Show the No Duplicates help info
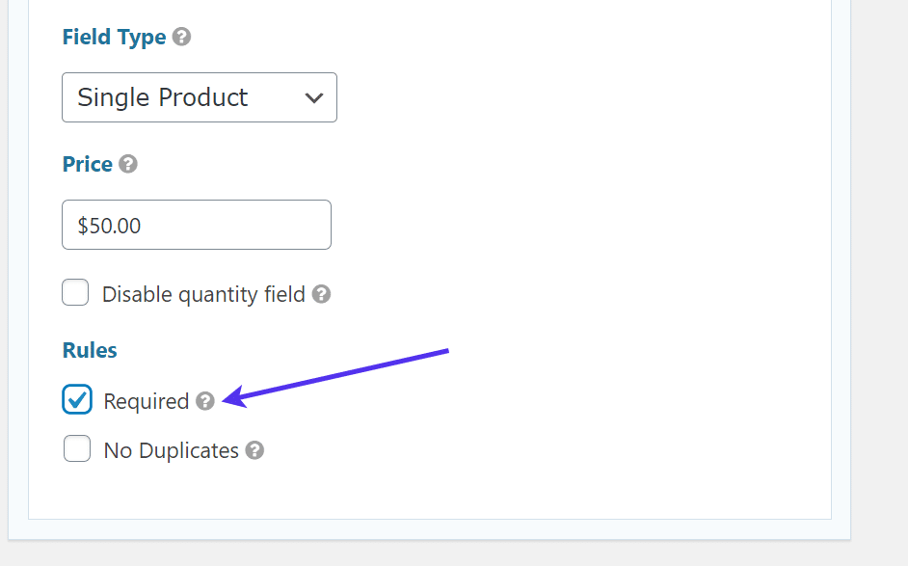Screen dimensions: 908x566 254,450
